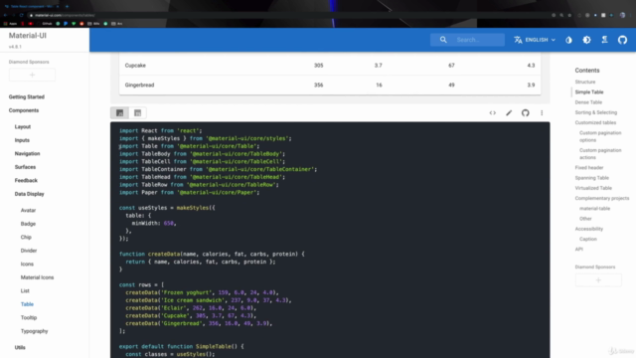The height and width of the screenshot is (358, 636).
Task: Open the Chip component page
Action: point(26,237)
